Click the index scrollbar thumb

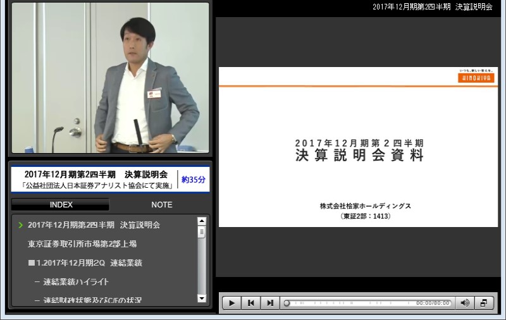coord(202,231)
